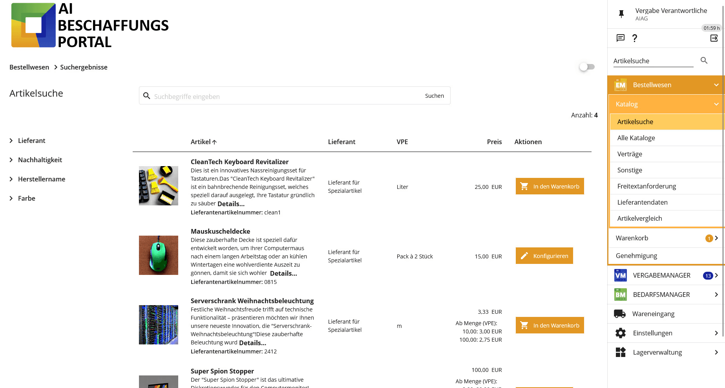Click the EM Bestellwesen module icon
Viewport: 725px width, 388px height.
[x=621, y=85]
